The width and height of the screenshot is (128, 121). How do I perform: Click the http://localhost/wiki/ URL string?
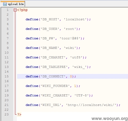tap(91, 105)
